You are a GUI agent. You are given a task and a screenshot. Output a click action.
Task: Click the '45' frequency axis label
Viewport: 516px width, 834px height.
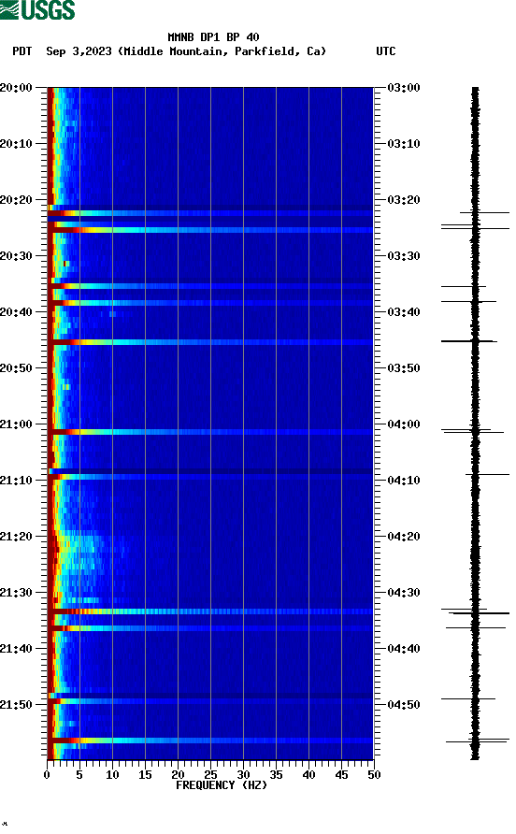coord(341,775)
